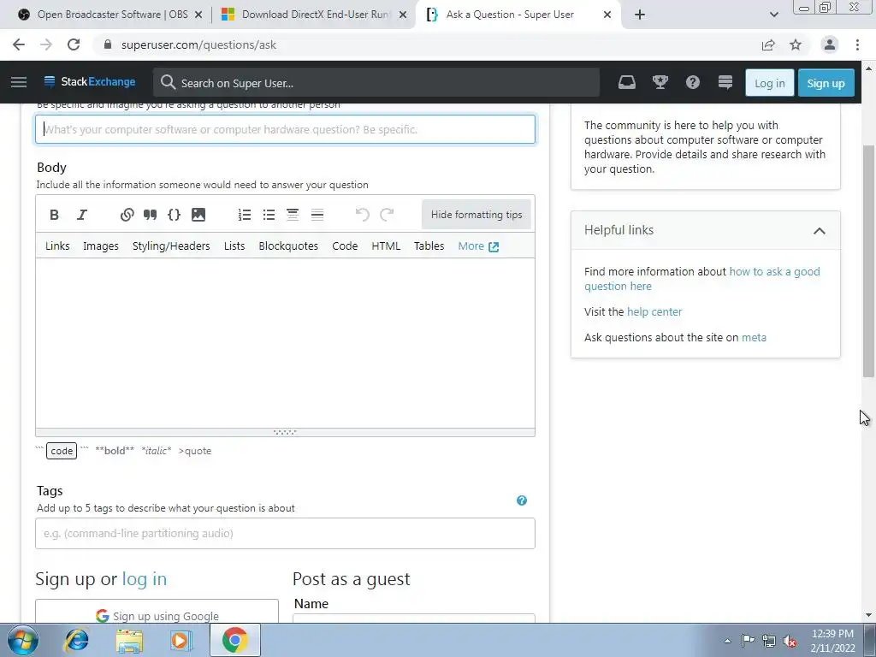Create a bulleted list
Viewport: 876px width, 657px height.
coord(269,215)
